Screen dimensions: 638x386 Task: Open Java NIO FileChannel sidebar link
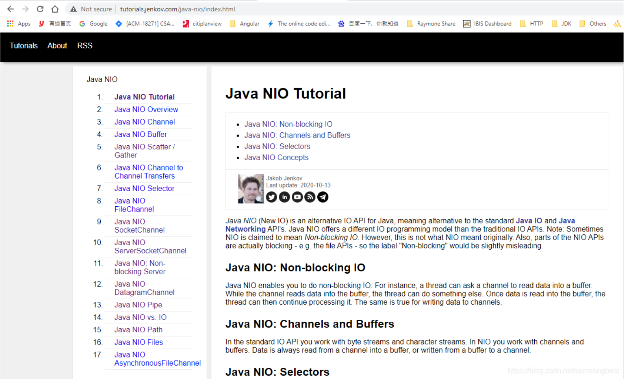click(134, 205)
